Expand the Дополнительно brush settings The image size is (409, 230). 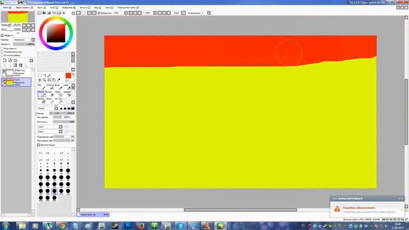click(38, 145)
